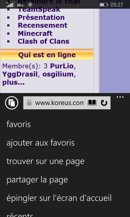Tap the reading view book icon
Screen dimensions: 130x217
(x=92, y=103)
